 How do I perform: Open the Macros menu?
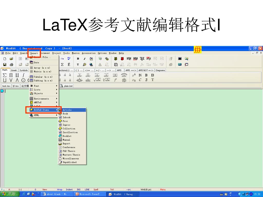76,53
